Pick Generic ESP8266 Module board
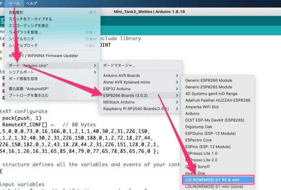The width and height of the screenshot is (281, 190). pos(208,80)
